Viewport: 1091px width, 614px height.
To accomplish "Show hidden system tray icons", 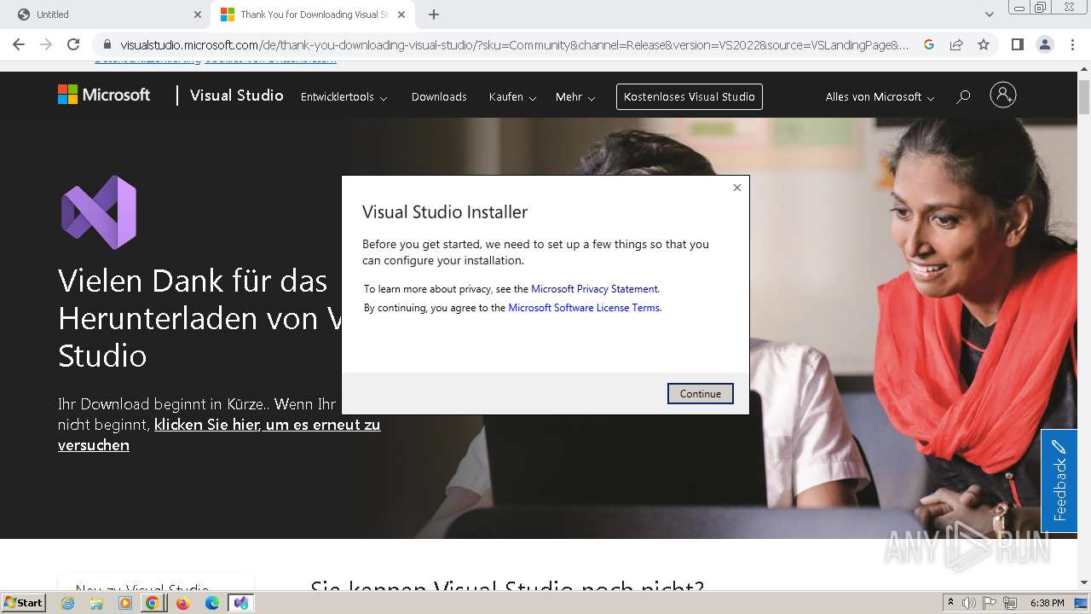I will 950,603.
